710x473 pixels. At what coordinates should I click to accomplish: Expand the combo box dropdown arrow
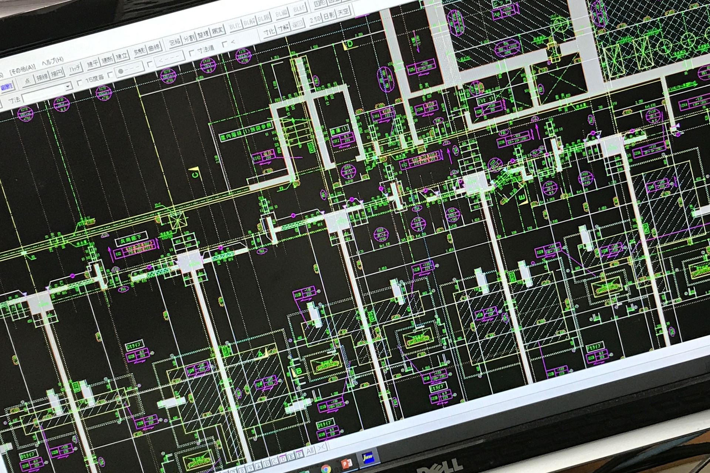pyautogui.click(x=68, y=87)
